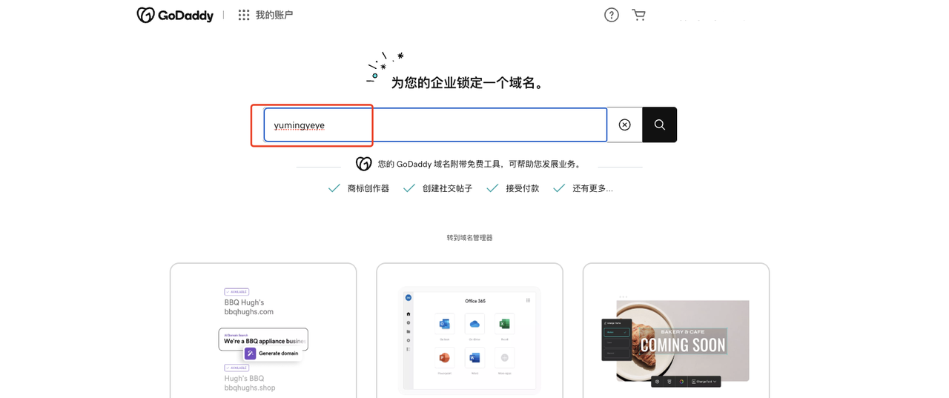Image resolution: width=949 pixels, height=398 pixels.
Task: Expand the 还有更多... item
Action: [592, 188]
